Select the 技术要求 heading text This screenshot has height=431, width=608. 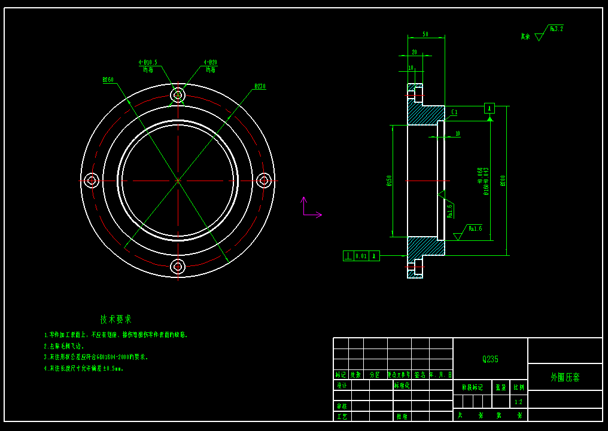coord(116,319)
